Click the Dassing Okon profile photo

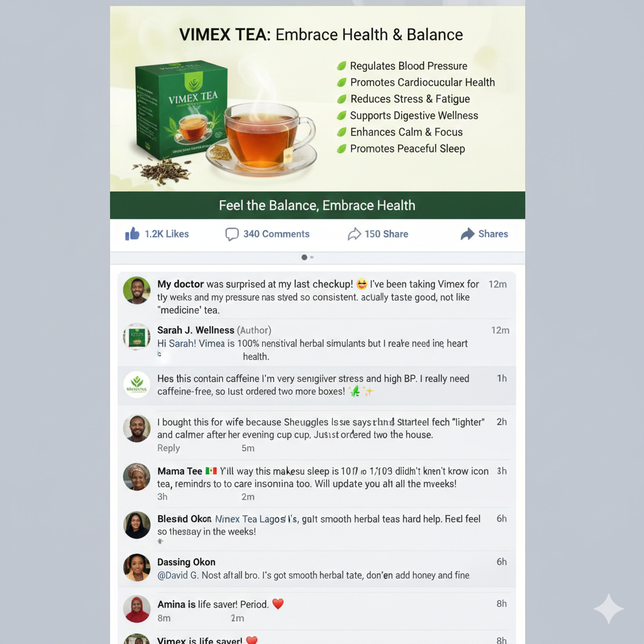click(x=136, y=568)
